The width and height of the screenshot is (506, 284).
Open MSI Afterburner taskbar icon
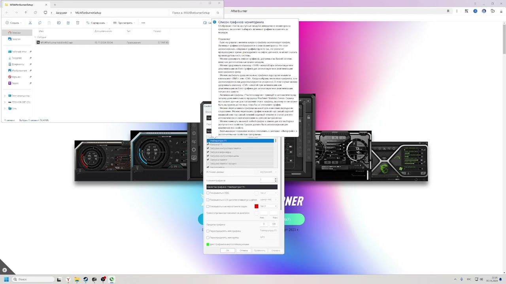pyautogui.click(x=112, y=279)
